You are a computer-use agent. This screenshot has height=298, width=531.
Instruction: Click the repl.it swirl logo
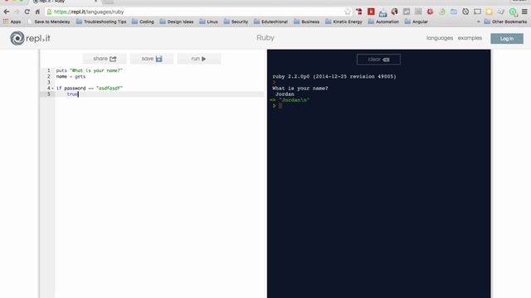pos(17,38)
